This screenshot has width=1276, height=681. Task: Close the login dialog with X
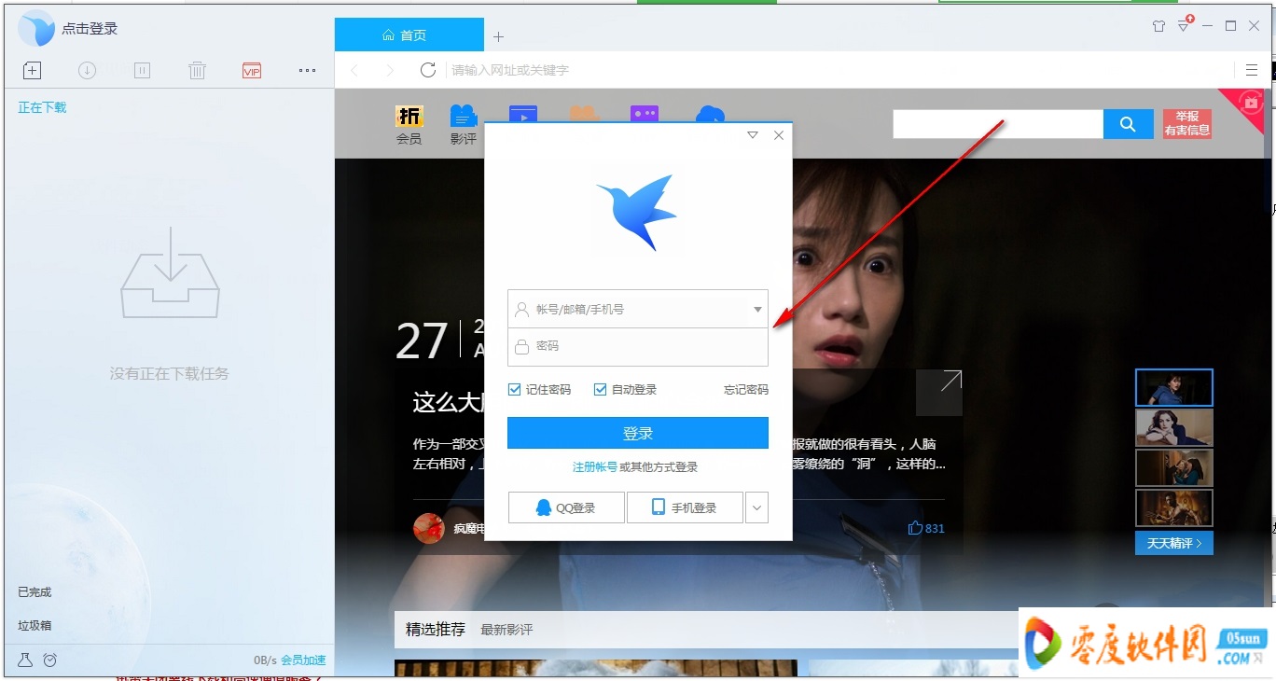779,135
